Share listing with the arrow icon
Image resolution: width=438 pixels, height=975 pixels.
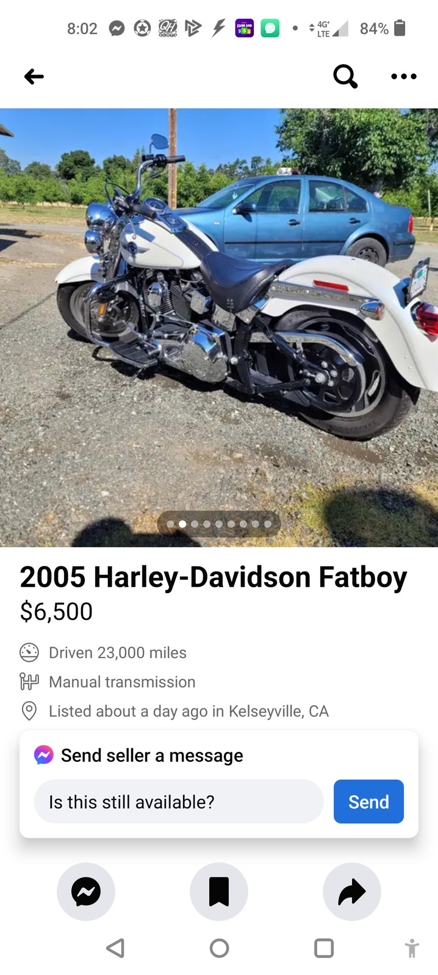click(x=351, y=891)
